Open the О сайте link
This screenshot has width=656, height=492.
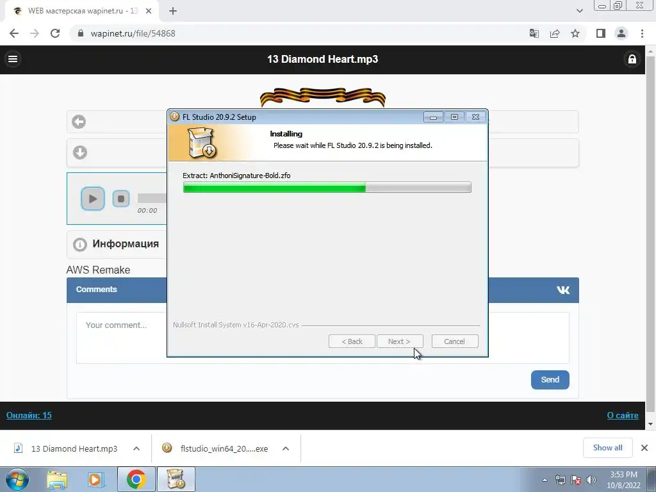point(623,415)
